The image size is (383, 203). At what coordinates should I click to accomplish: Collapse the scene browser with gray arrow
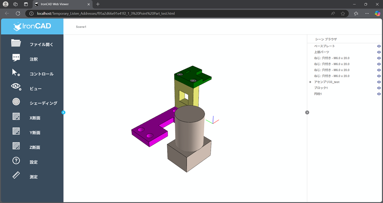point(307,112)
